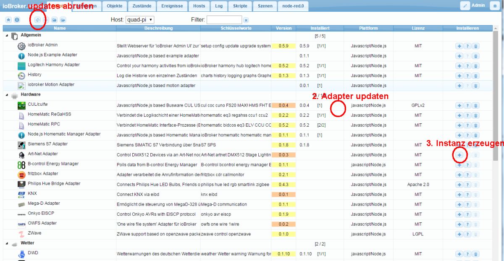
Task: Open help for Logitech Harmony Adapter
Action: (467, 66)
